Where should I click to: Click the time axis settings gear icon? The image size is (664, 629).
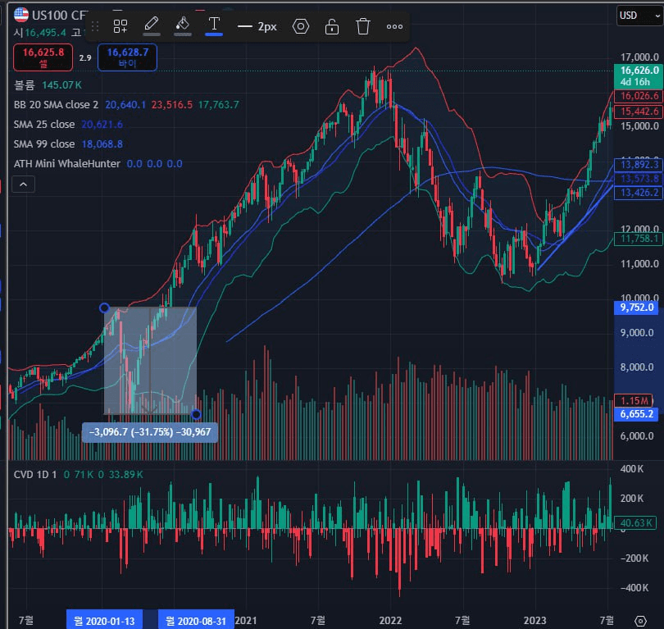[x=640, y=619]
